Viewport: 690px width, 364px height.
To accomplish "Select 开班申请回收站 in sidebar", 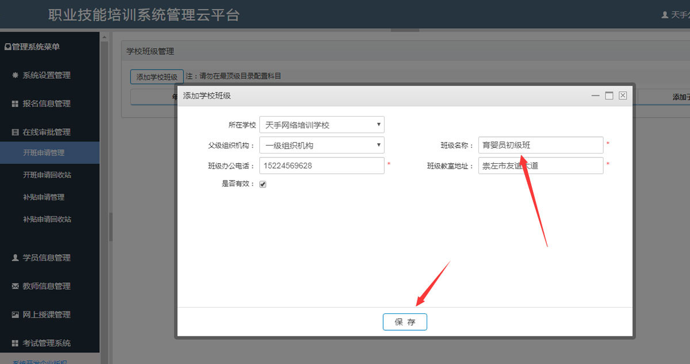I will pyautogui.click(x=47, y=175).
